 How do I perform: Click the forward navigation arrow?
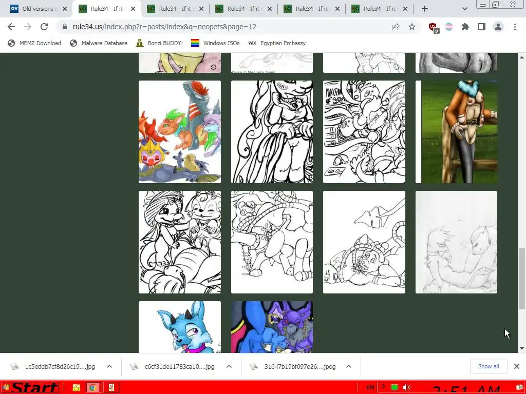[x=28, y=27]
